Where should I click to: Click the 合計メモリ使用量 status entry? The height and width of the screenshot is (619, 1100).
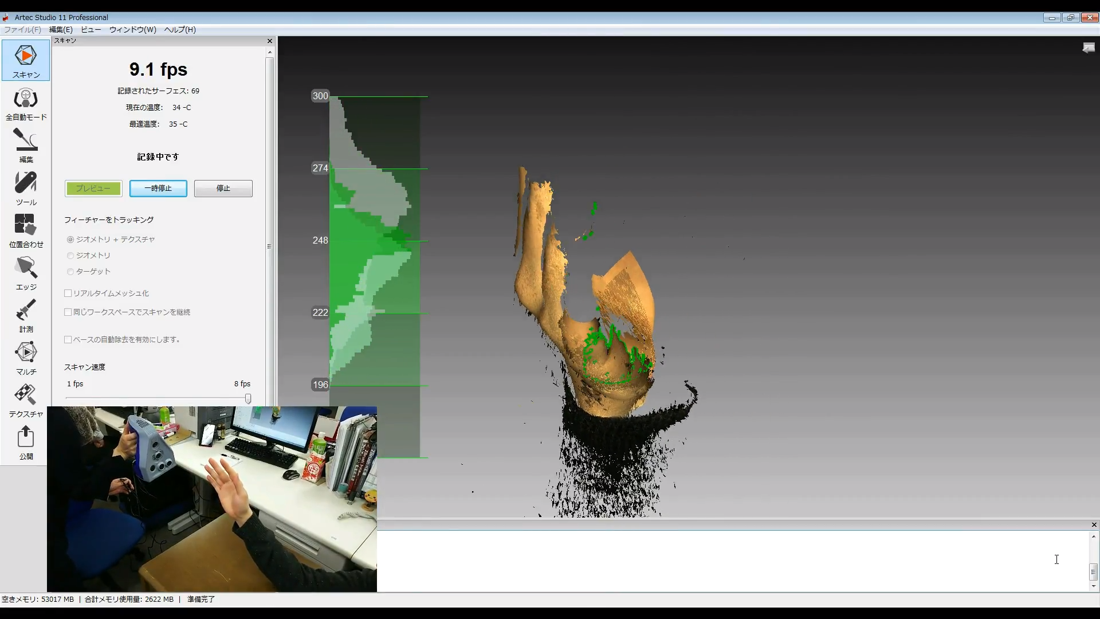click(129, 599)
